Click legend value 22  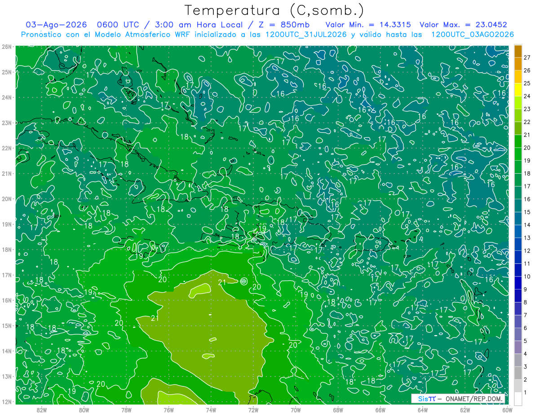(x=527, y=122)
